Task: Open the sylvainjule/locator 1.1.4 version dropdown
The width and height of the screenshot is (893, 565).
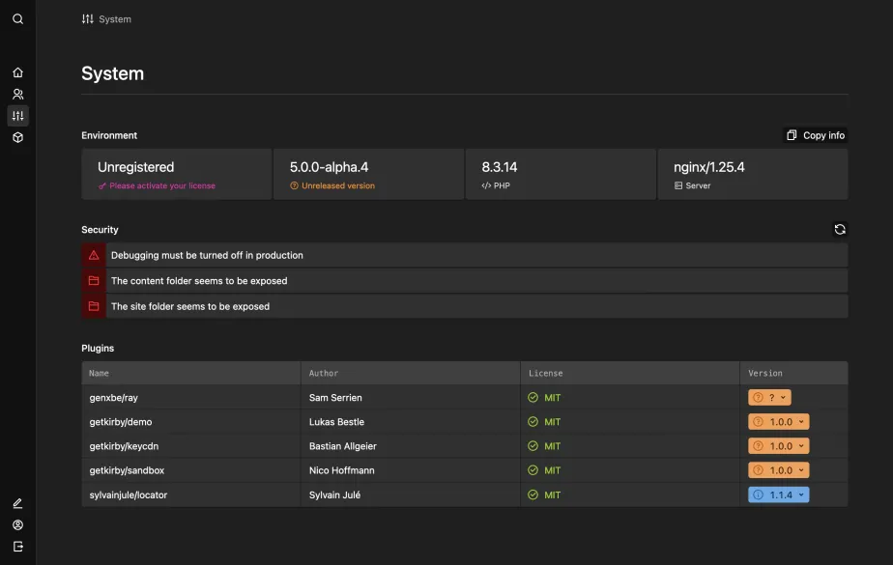Action: point(778,494)
